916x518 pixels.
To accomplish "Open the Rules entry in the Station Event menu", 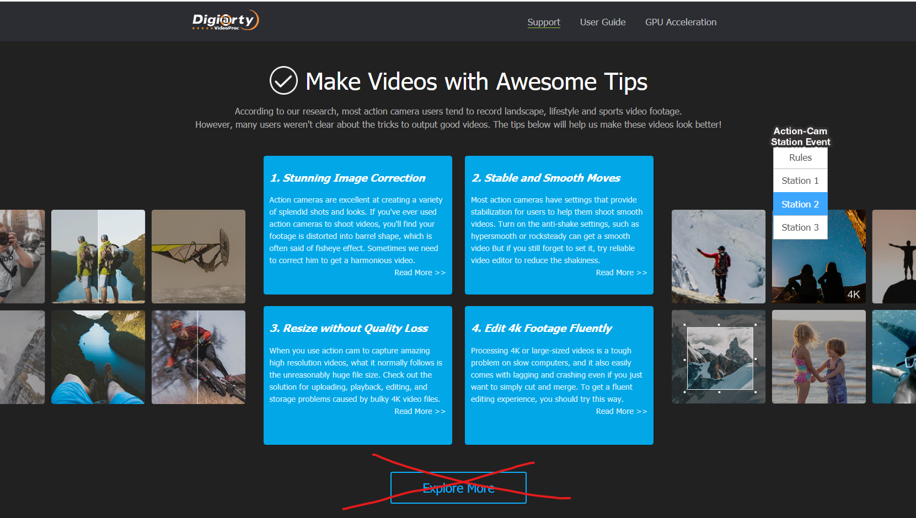I will [x=800, y=157].
